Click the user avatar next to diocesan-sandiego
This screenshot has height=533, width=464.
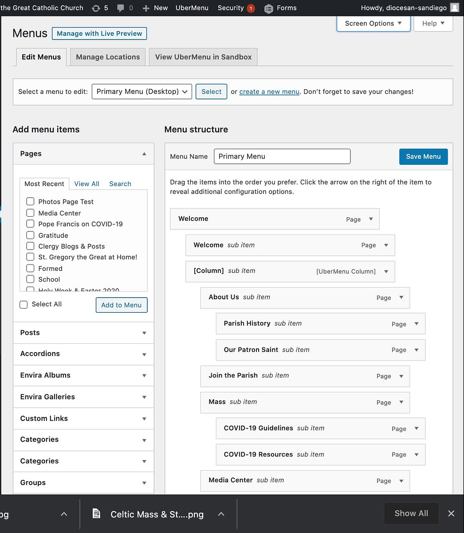[454, 8]
